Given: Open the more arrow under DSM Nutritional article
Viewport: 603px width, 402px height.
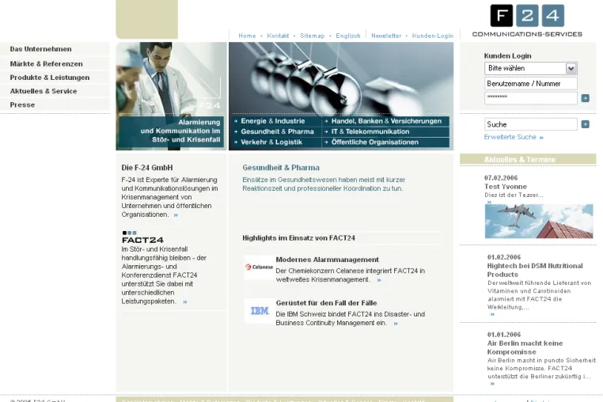Looking at the screenshot, I should tap(492, 314).
